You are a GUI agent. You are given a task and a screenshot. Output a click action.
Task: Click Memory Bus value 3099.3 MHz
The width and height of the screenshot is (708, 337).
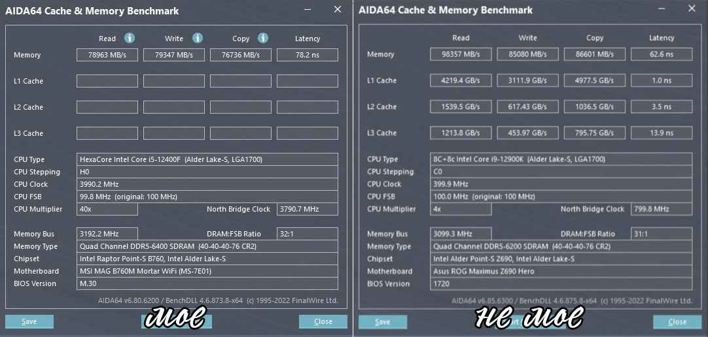click(x=461, y=234)
